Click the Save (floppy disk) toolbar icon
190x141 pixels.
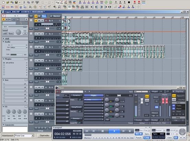click(x=16, y=2)
